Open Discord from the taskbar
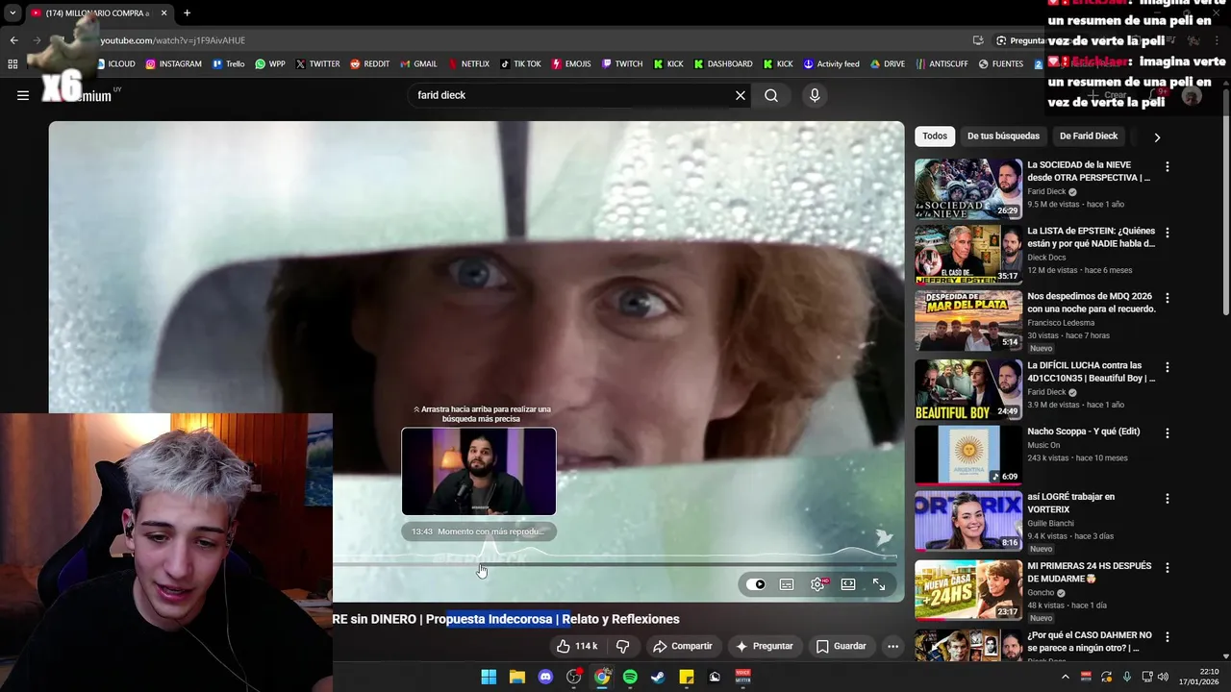The width and height of the screenshot is (1231, 692). pyautogui.click(x=545, y=677)
